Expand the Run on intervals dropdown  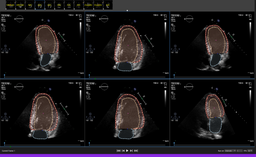tap(230, 151)
